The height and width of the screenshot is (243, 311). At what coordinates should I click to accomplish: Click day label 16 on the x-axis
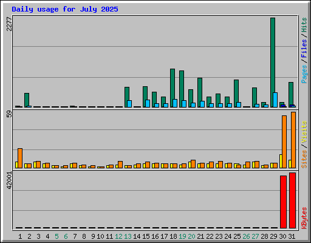click(x=155, y=236)
